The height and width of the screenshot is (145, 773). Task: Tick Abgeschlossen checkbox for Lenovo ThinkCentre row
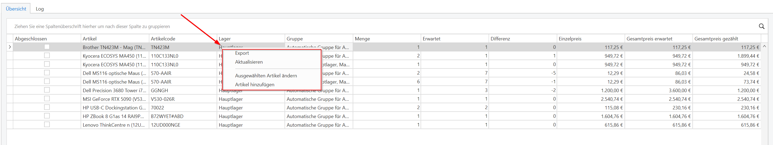[47, 125]
